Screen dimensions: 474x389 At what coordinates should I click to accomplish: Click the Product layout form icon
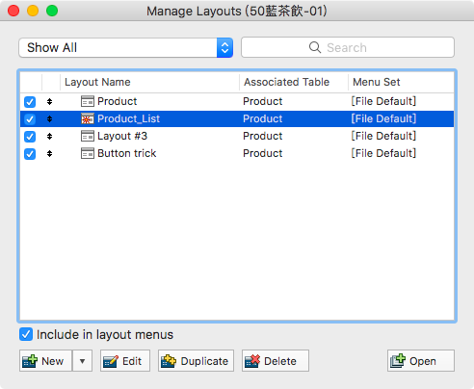tap(88, 101)
